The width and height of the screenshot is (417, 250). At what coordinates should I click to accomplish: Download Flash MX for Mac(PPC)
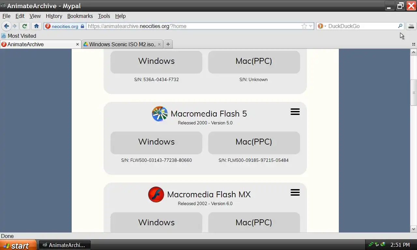click(x=254, y=222)
